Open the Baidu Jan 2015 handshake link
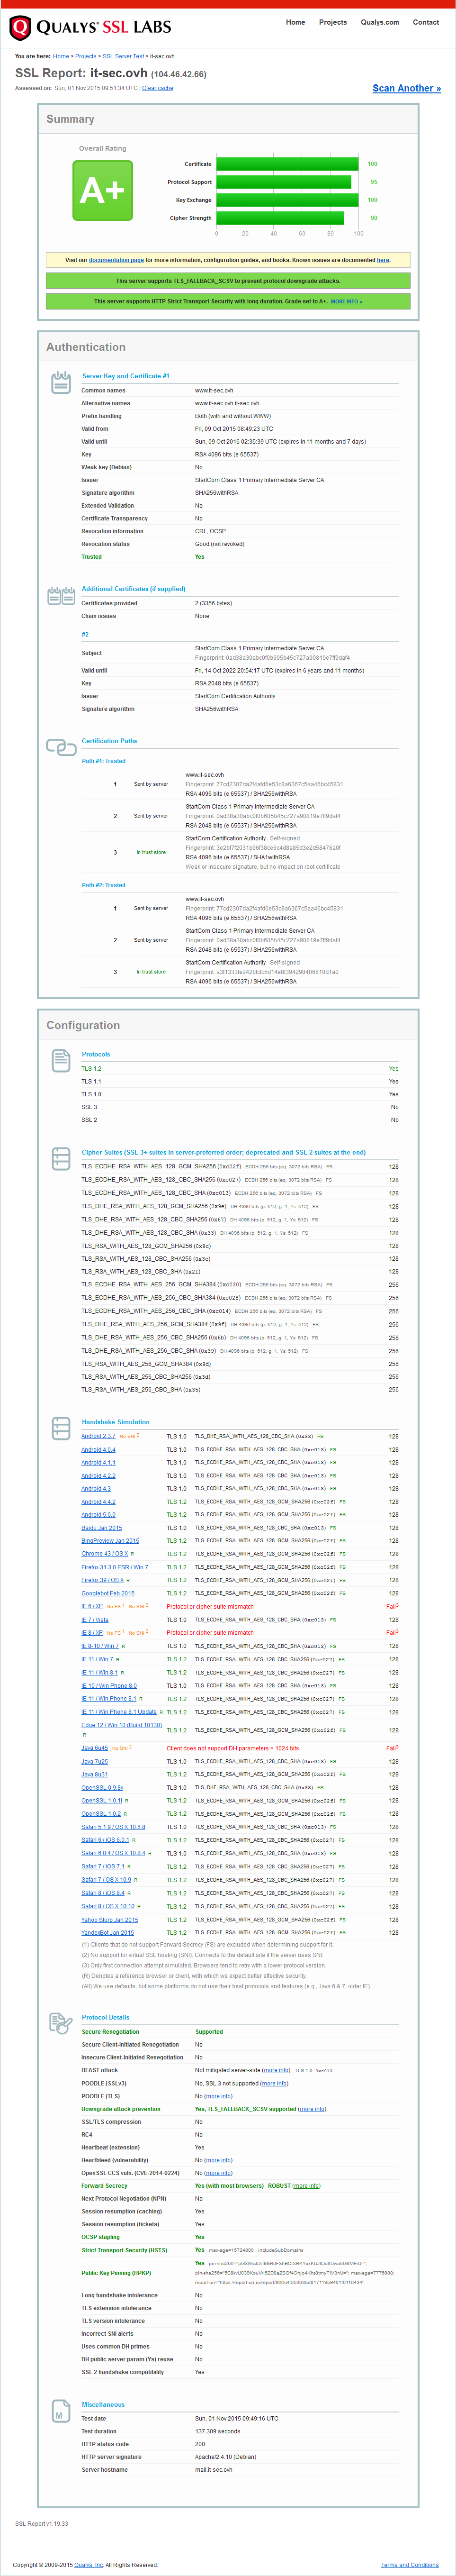 (x=101, y=1528)
